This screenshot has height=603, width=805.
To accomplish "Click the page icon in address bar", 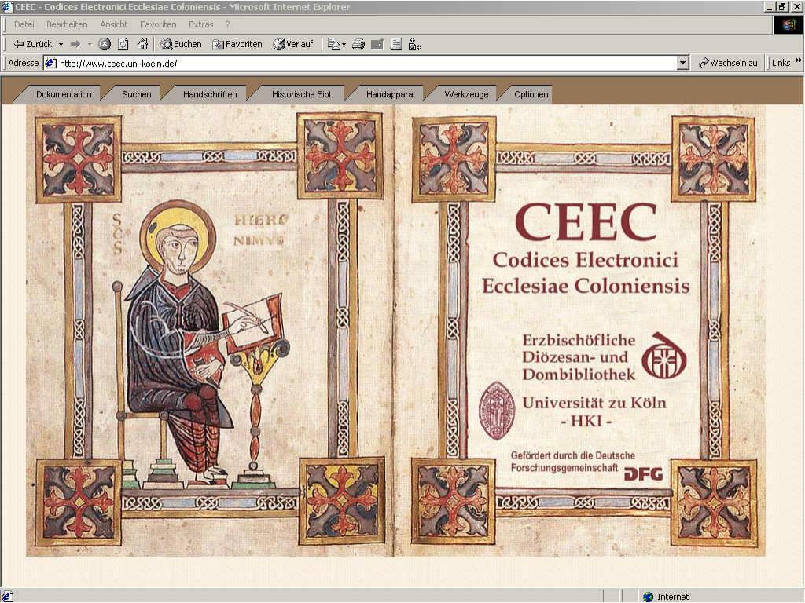I will pos(50,64).
